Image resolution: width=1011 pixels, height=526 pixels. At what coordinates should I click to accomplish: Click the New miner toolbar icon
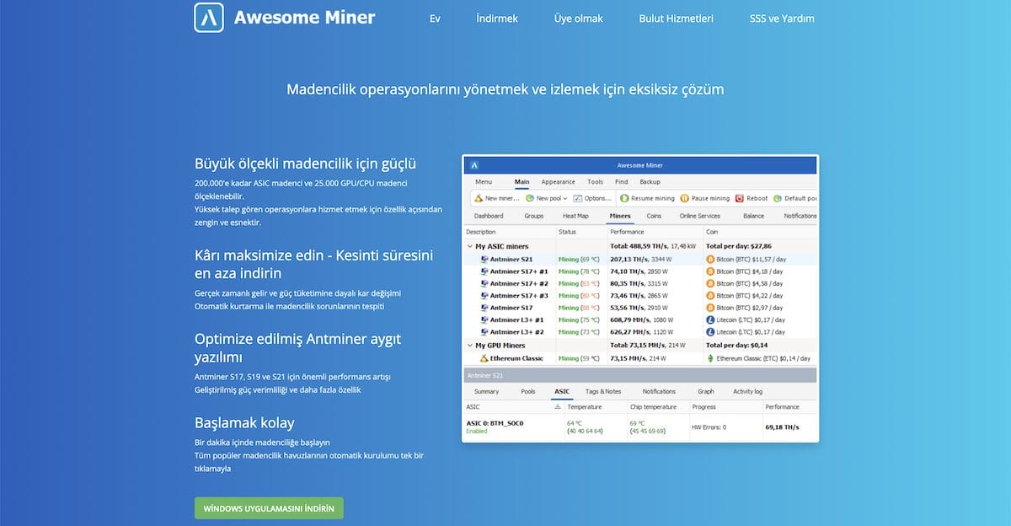(478, 198)
